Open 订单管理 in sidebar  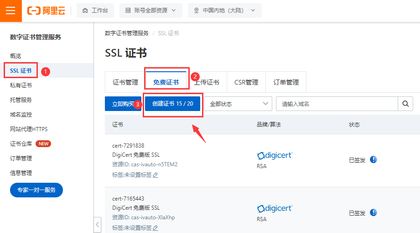point(21,159)
